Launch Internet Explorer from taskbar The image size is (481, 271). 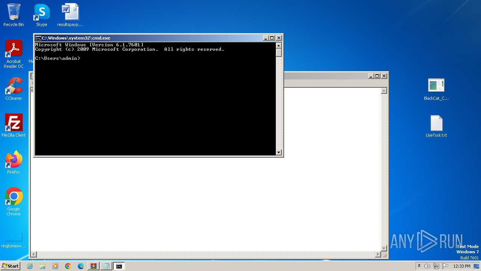(x=30, y=266)
